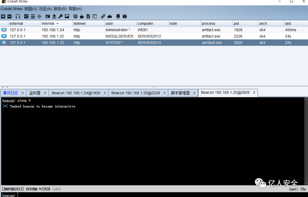308x197 pixels.
Task: Expand session table with splitter down arrow
Action: point(7,87)
